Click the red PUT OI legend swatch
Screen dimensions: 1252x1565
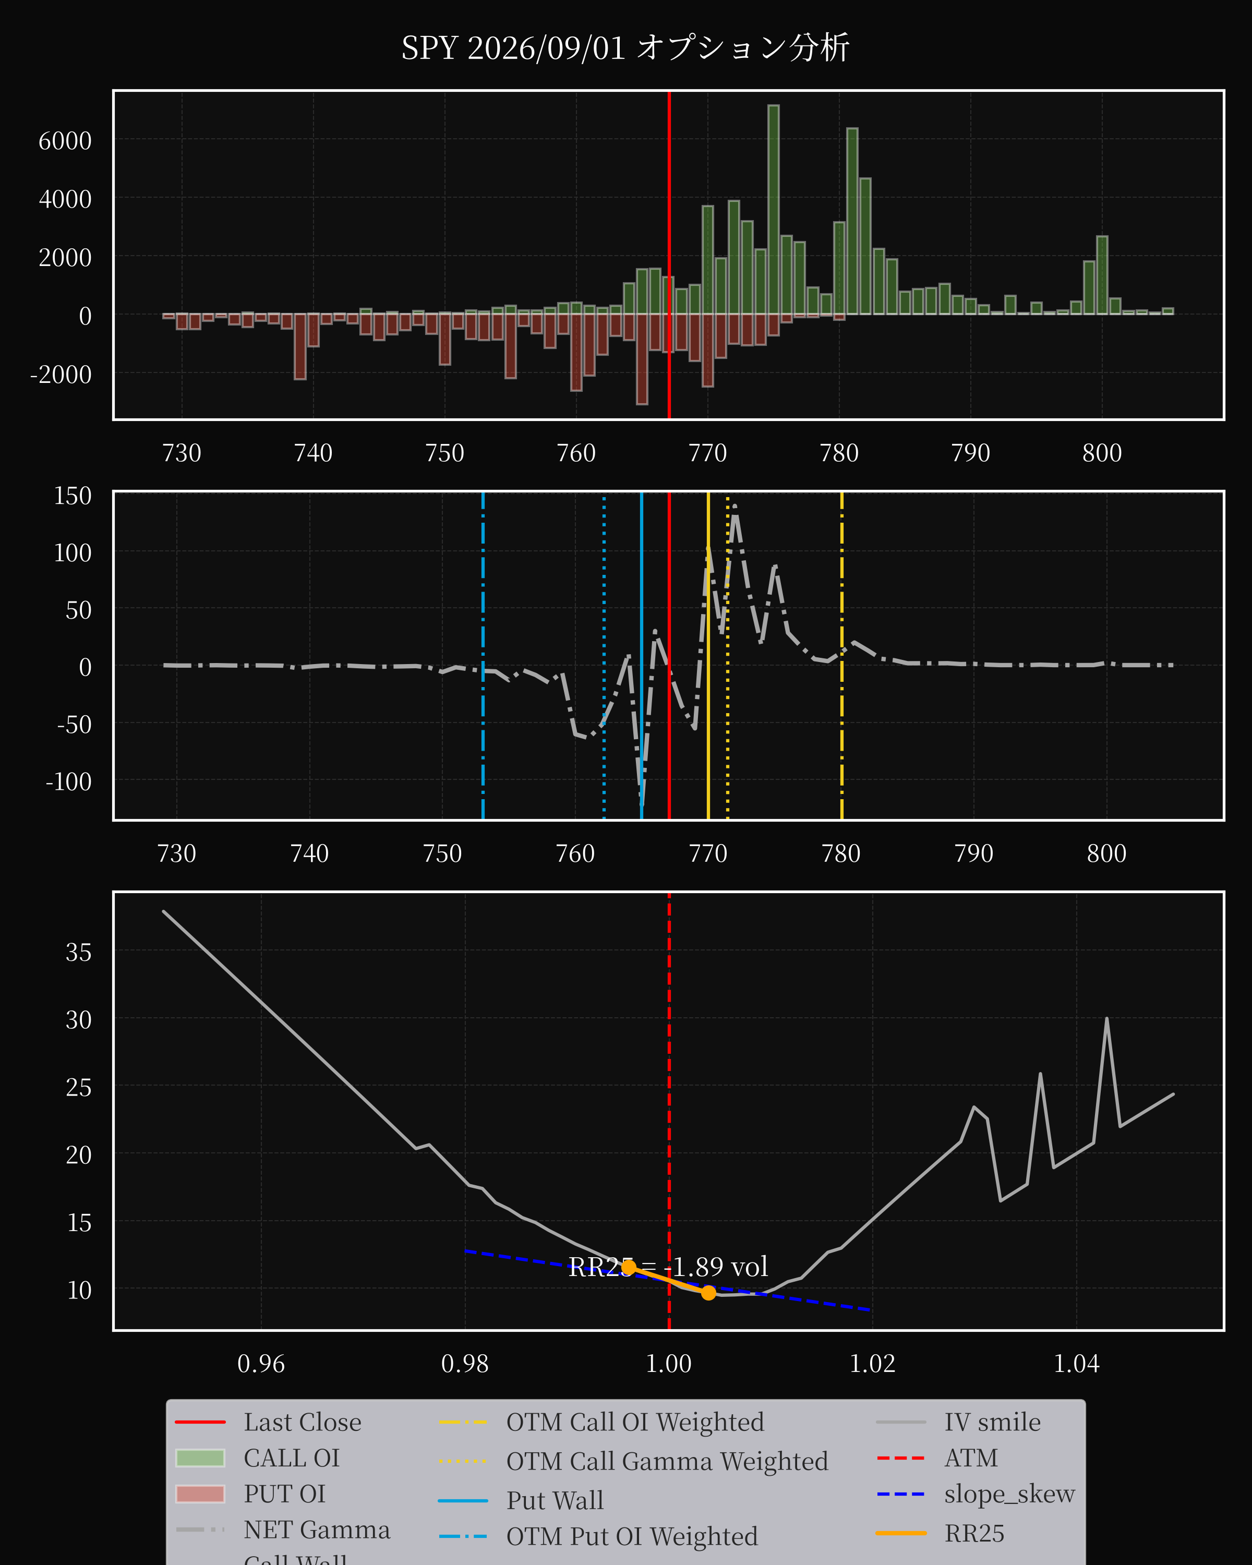pyautogui.click(x=200, y=1494)
